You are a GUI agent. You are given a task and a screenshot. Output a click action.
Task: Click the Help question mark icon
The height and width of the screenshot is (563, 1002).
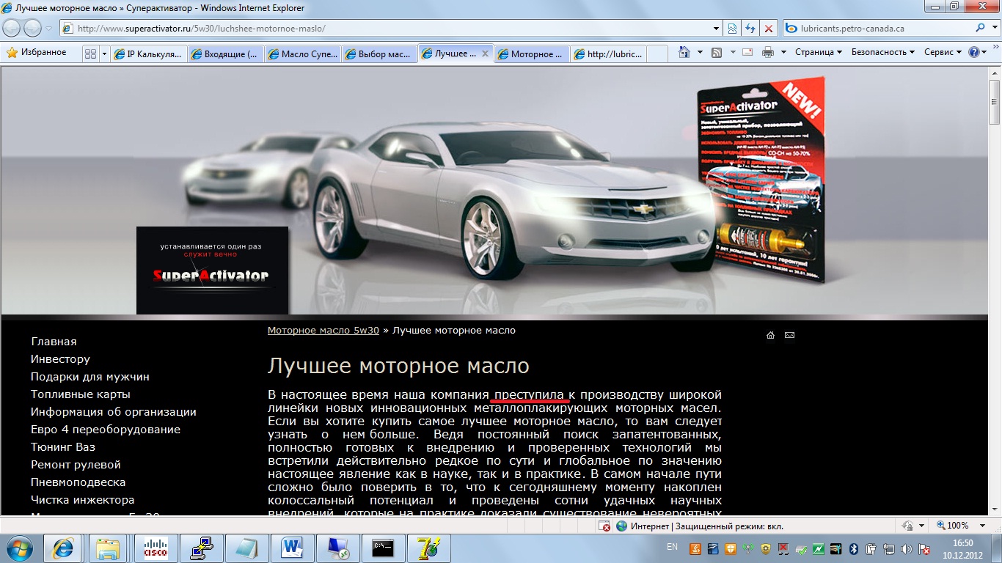coord(974,53)
